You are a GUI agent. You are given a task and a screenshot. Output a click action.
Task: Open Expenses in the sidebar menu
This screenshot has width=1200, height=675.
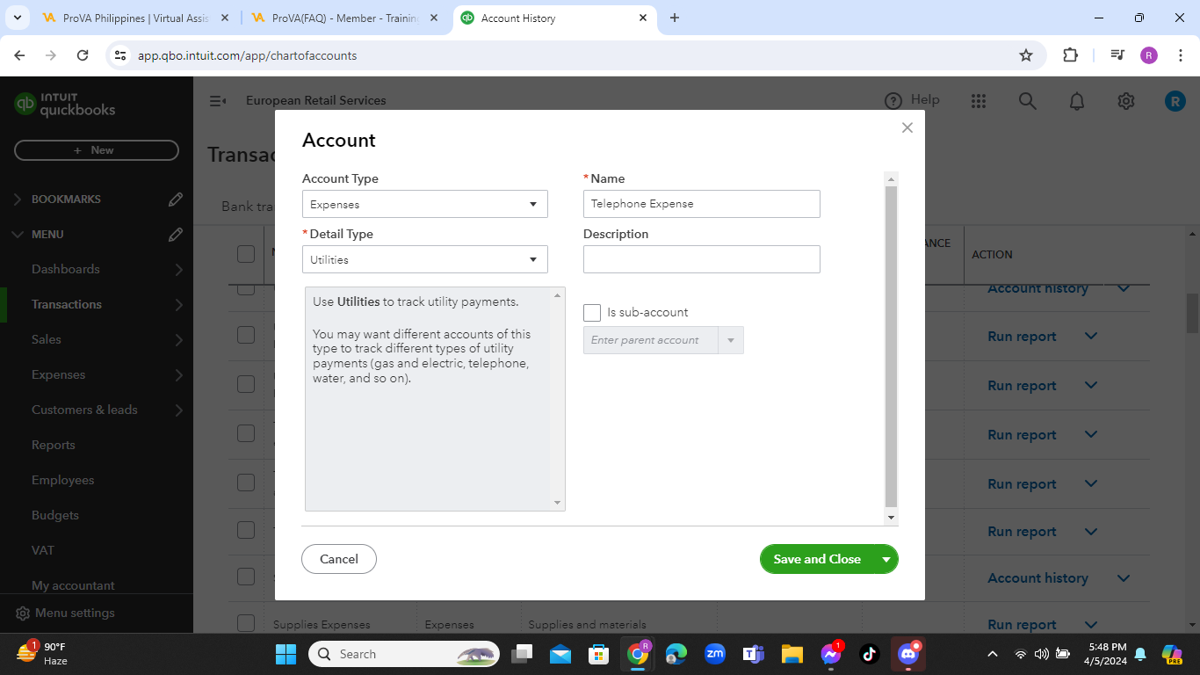[x=59, y=374]
